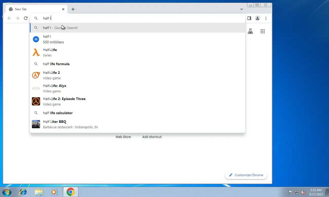Open Windows Explorer folder on taskbar
329x197 pixels.
click(39, 192)
